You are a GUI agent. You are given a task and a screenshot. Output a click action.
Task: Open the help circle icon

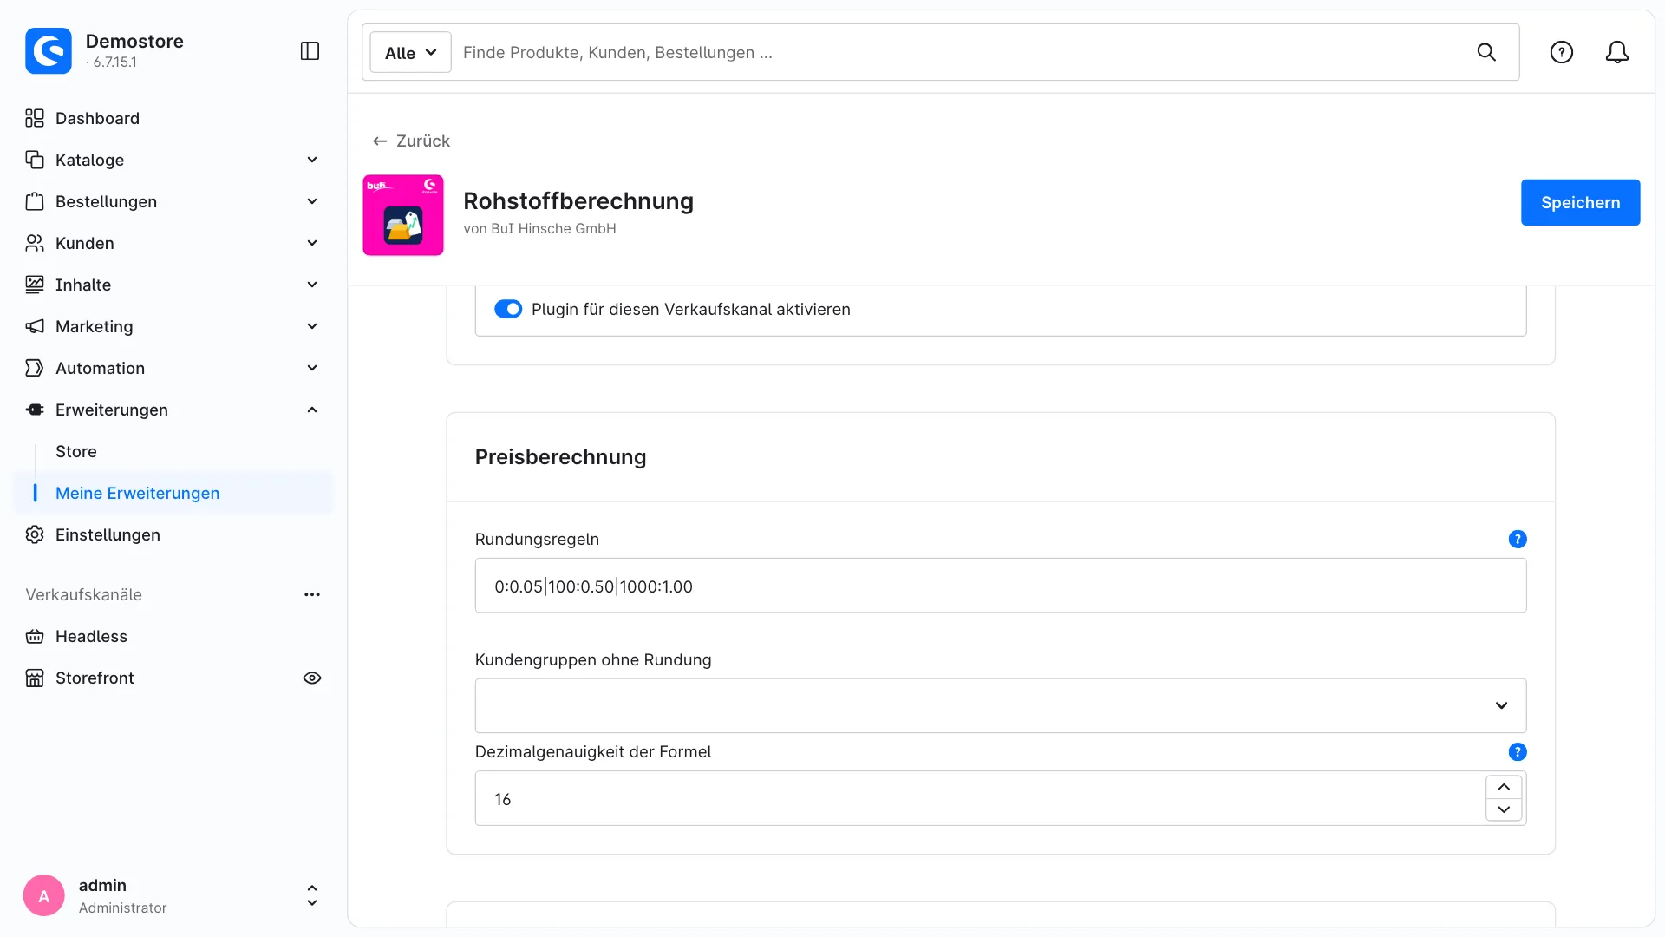pyautogui.click(x=1562, y=52)
